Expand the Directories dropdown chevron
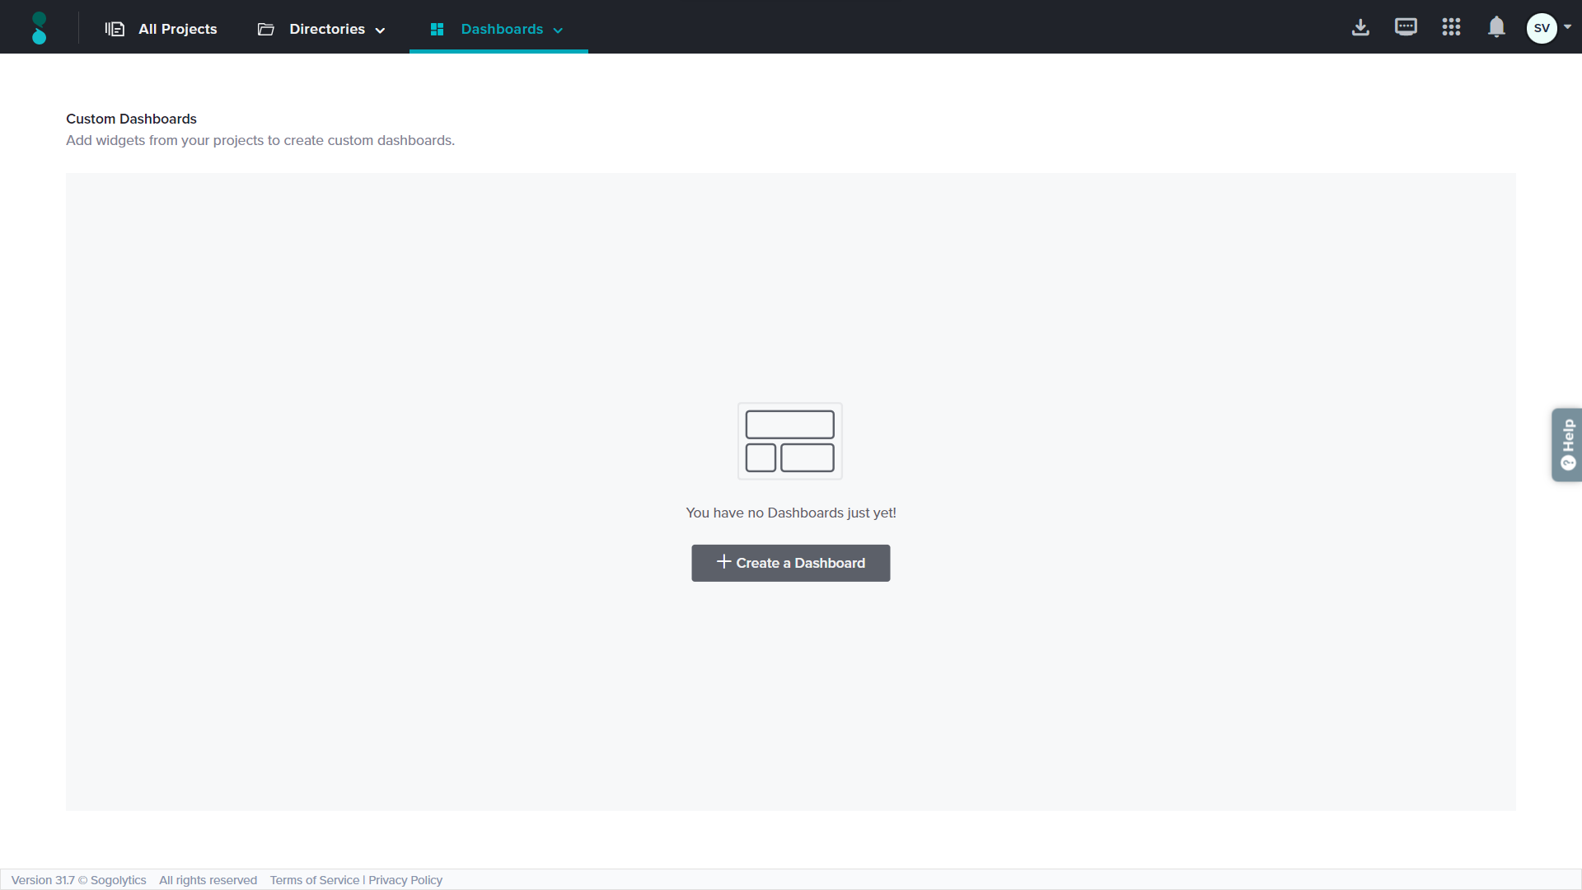 (x=380, y=30)
